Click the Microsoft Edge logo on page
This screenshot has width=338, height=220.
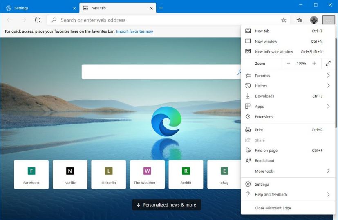(x=166, y=121)
